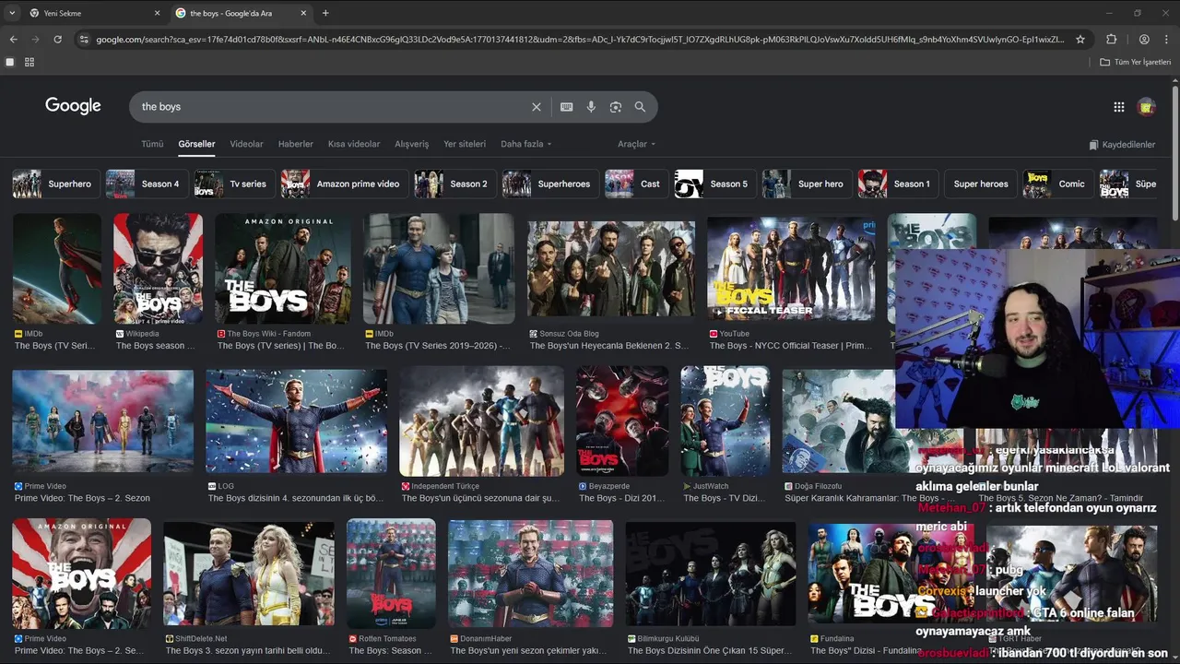Open the Google account profile avatar

coord(1147,107)
